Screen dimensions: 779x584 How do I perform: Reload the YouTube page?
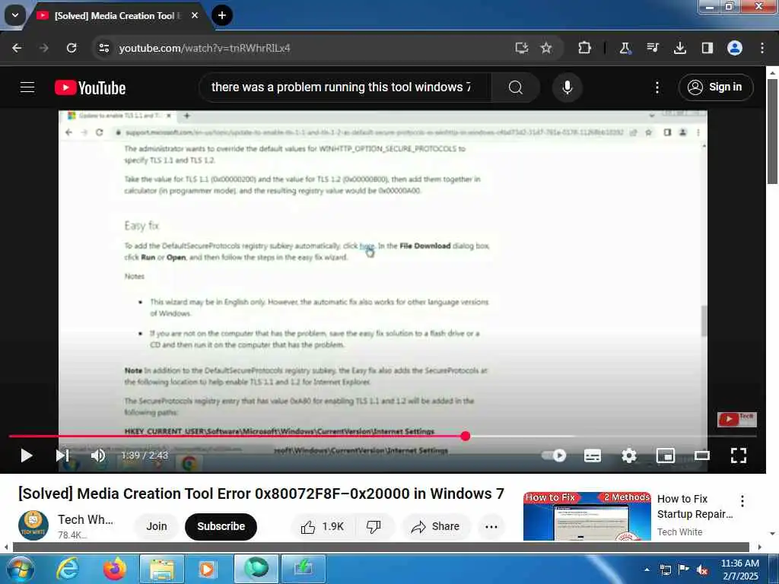72,48
